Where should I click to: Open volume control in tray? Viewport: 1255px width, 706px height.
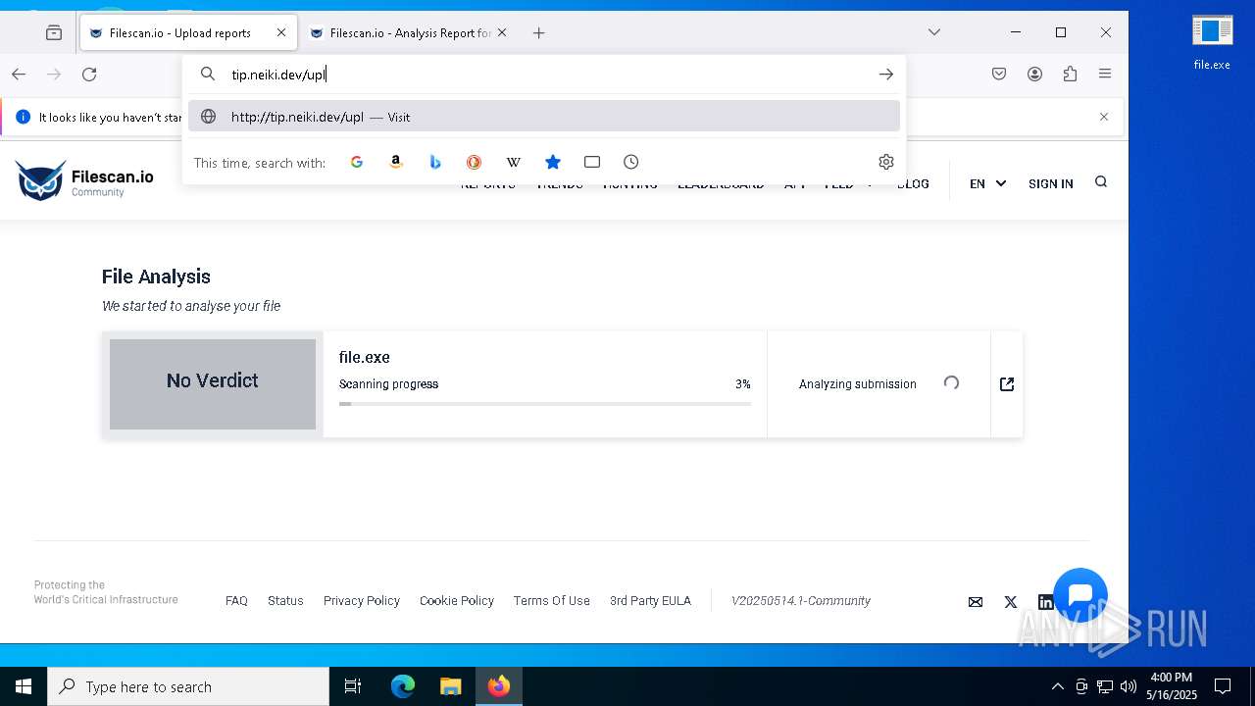(x=1129, y=686)
